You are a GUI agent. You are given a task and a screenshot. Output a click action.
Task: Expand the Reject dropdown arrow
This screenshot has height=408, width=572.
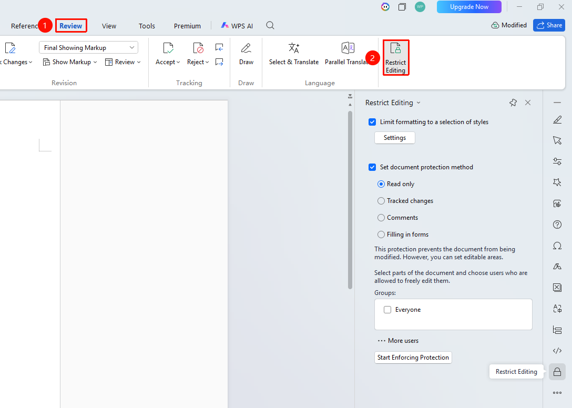207,62
